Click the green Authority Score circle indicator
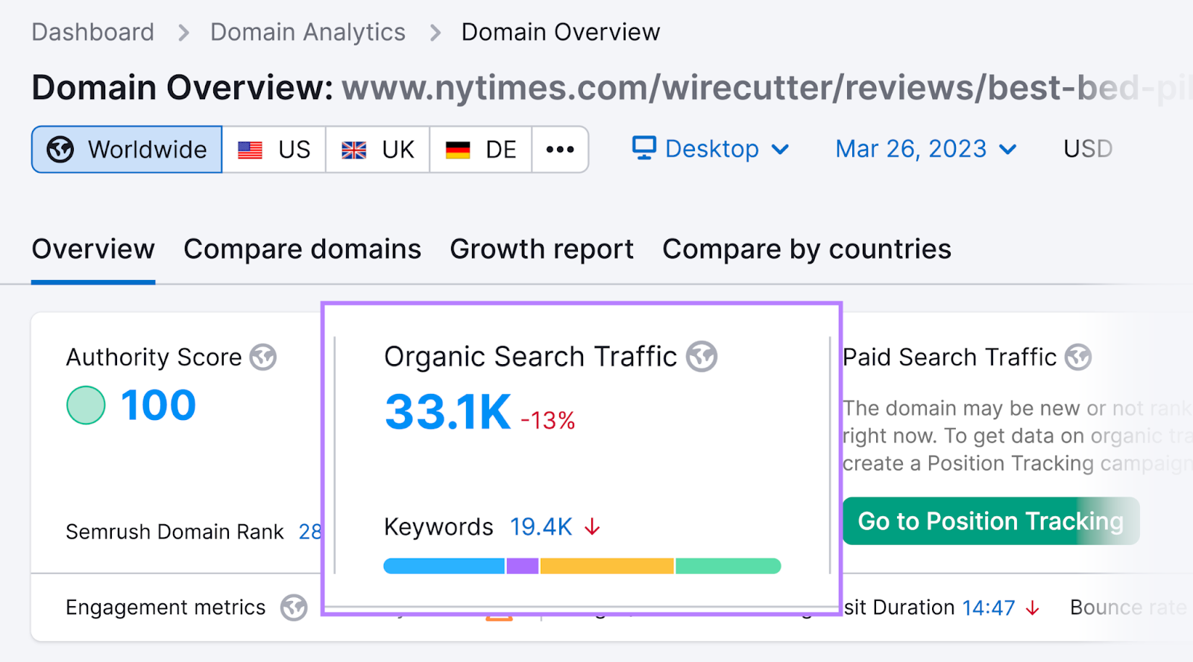Image resolution: width=1193 pixels, height=662 pixels. point(86,405)
